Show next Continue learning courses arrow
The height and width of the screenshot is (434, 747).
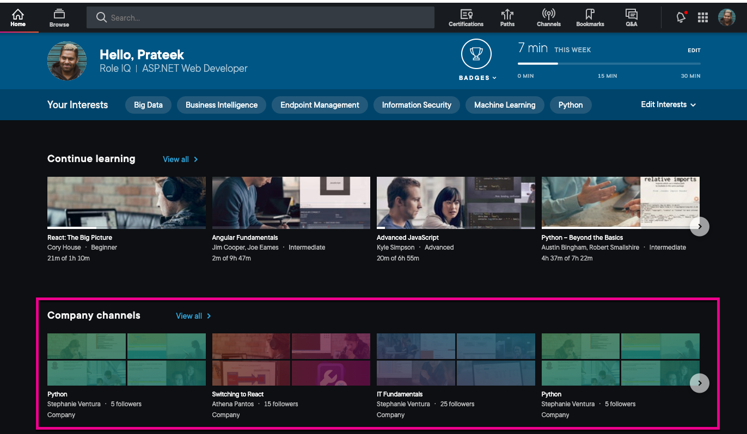pyautogui.click(x=700, y=226)
